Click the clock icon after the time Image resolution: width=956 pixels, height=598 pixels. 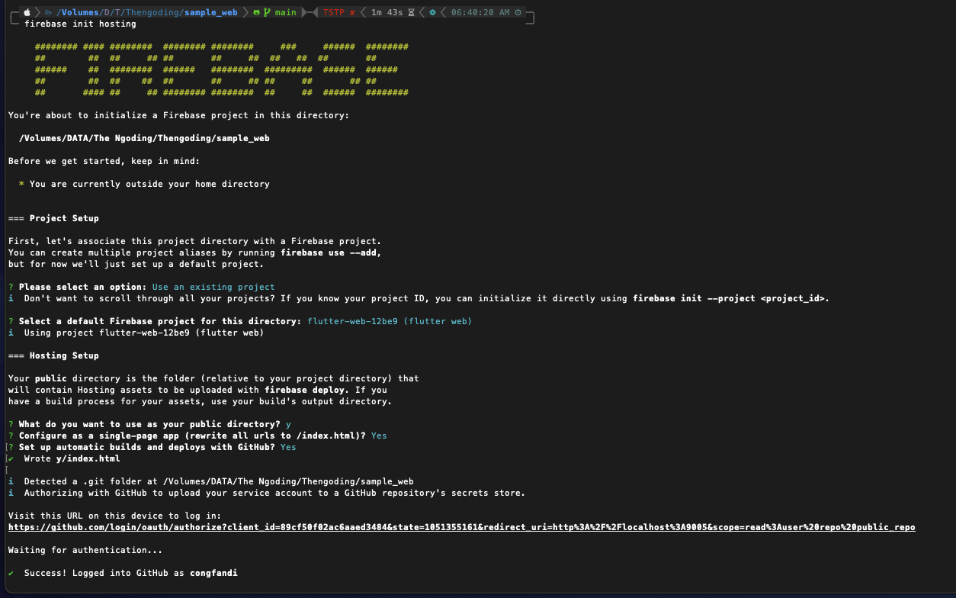[x=518, y=12]
